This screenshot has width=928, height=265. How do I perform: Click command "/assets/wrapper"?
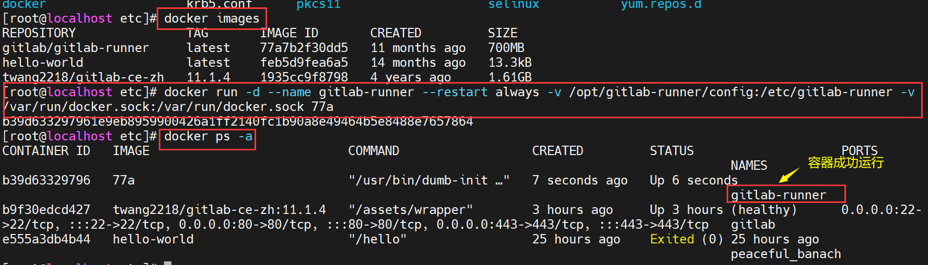pos(411,210)
